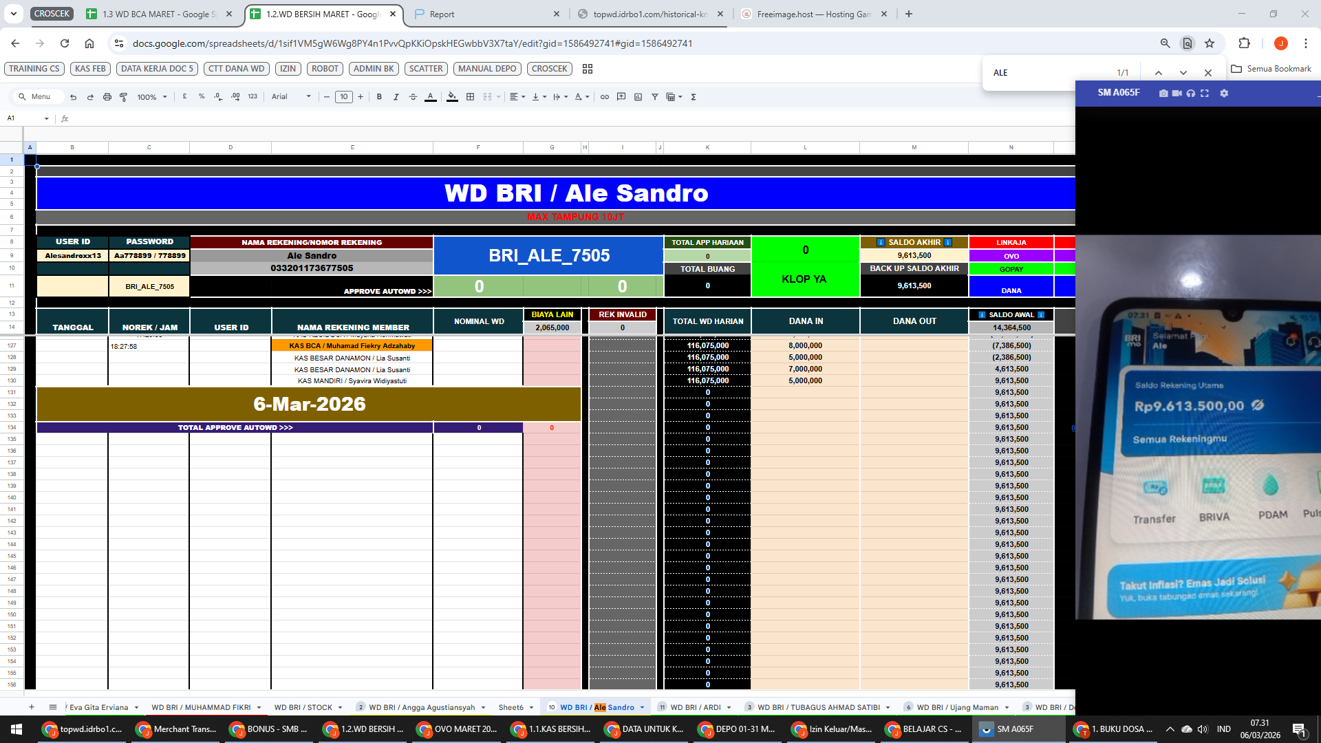Click the Italic formatting icon
Viewport: 1321px width, 743px height.
[396, 97]
